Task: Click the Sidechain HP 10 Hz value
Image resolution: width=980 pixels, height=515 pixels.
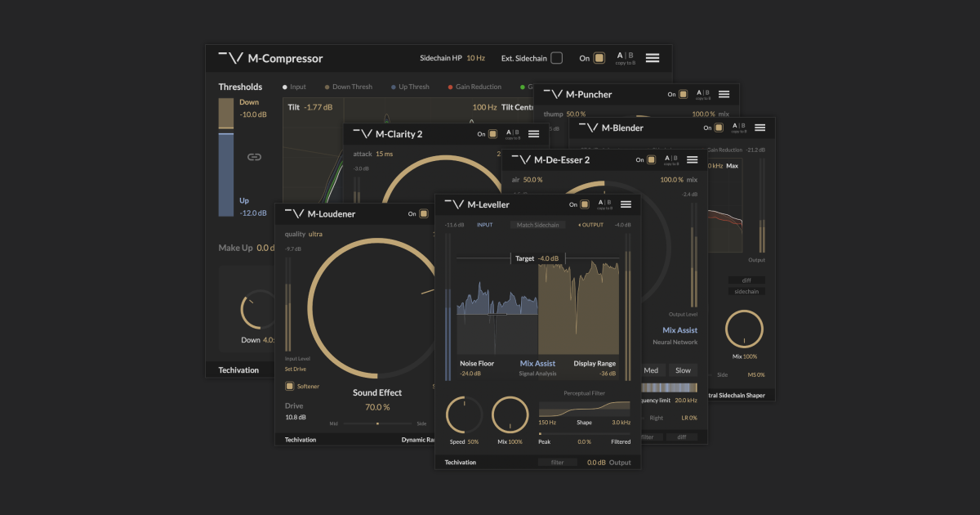Action: [x=475, y=58]
